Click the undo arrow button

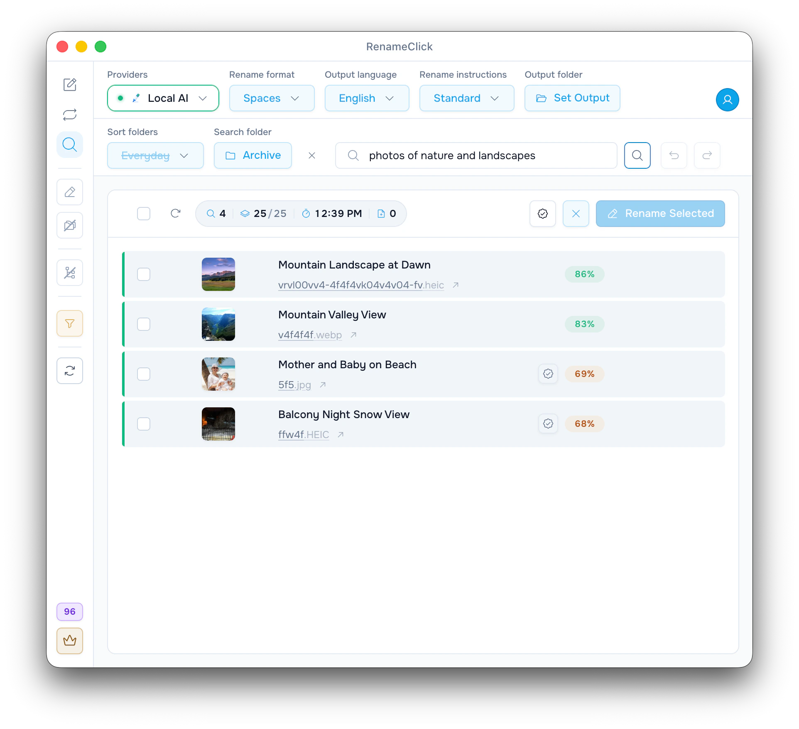[674, 155]
